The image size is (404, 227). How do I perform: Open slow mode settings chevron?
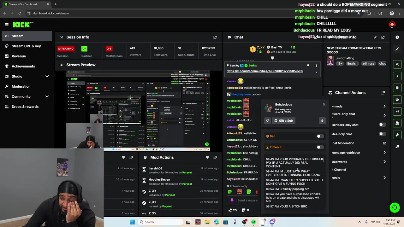point(384,106)
